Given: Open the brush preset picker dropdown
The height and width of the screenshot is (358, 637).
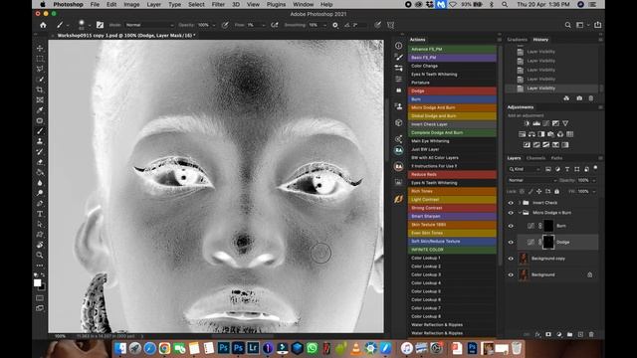Looking at the screenshot, I should [x=90, y=26].
